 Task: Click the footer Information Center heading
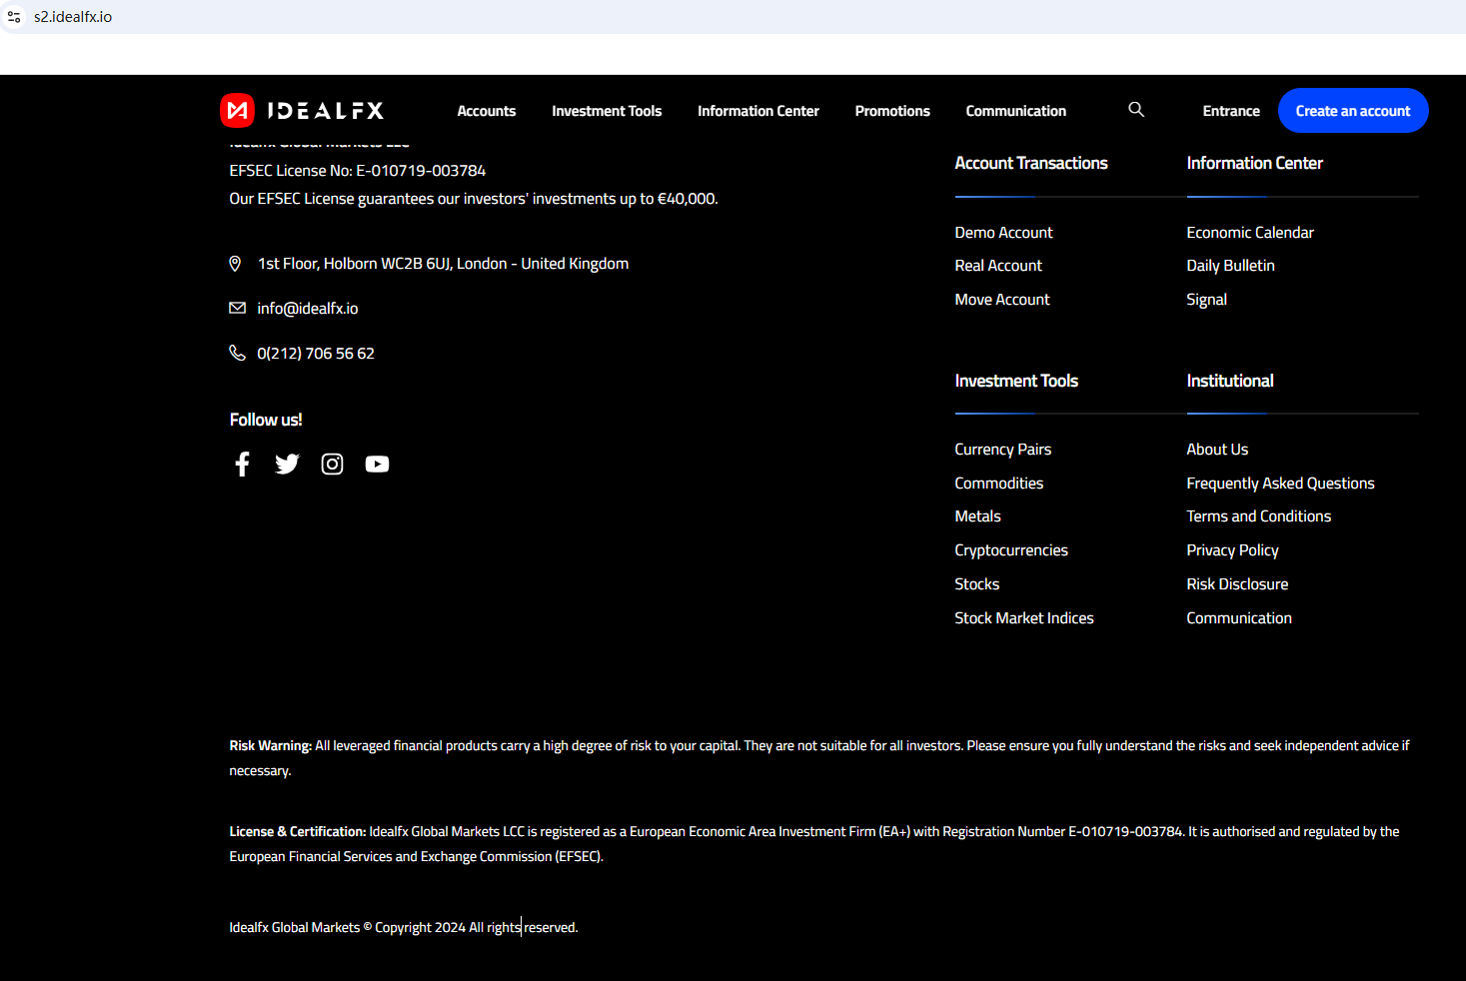1254,163
